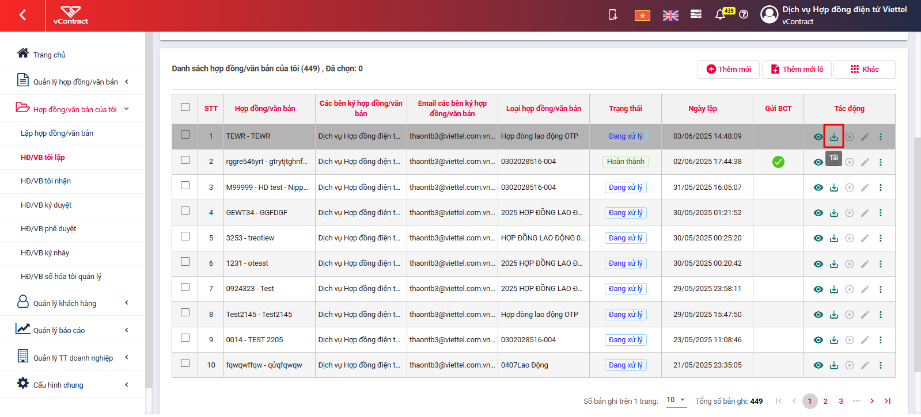Download the 0924323 - Test contract

coord(833,289)
